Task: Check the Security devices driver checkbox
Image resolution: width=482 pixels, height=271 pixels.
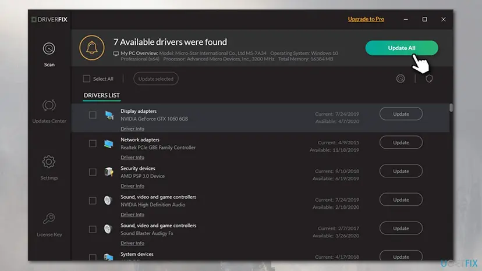Action: tap(93, 172)
